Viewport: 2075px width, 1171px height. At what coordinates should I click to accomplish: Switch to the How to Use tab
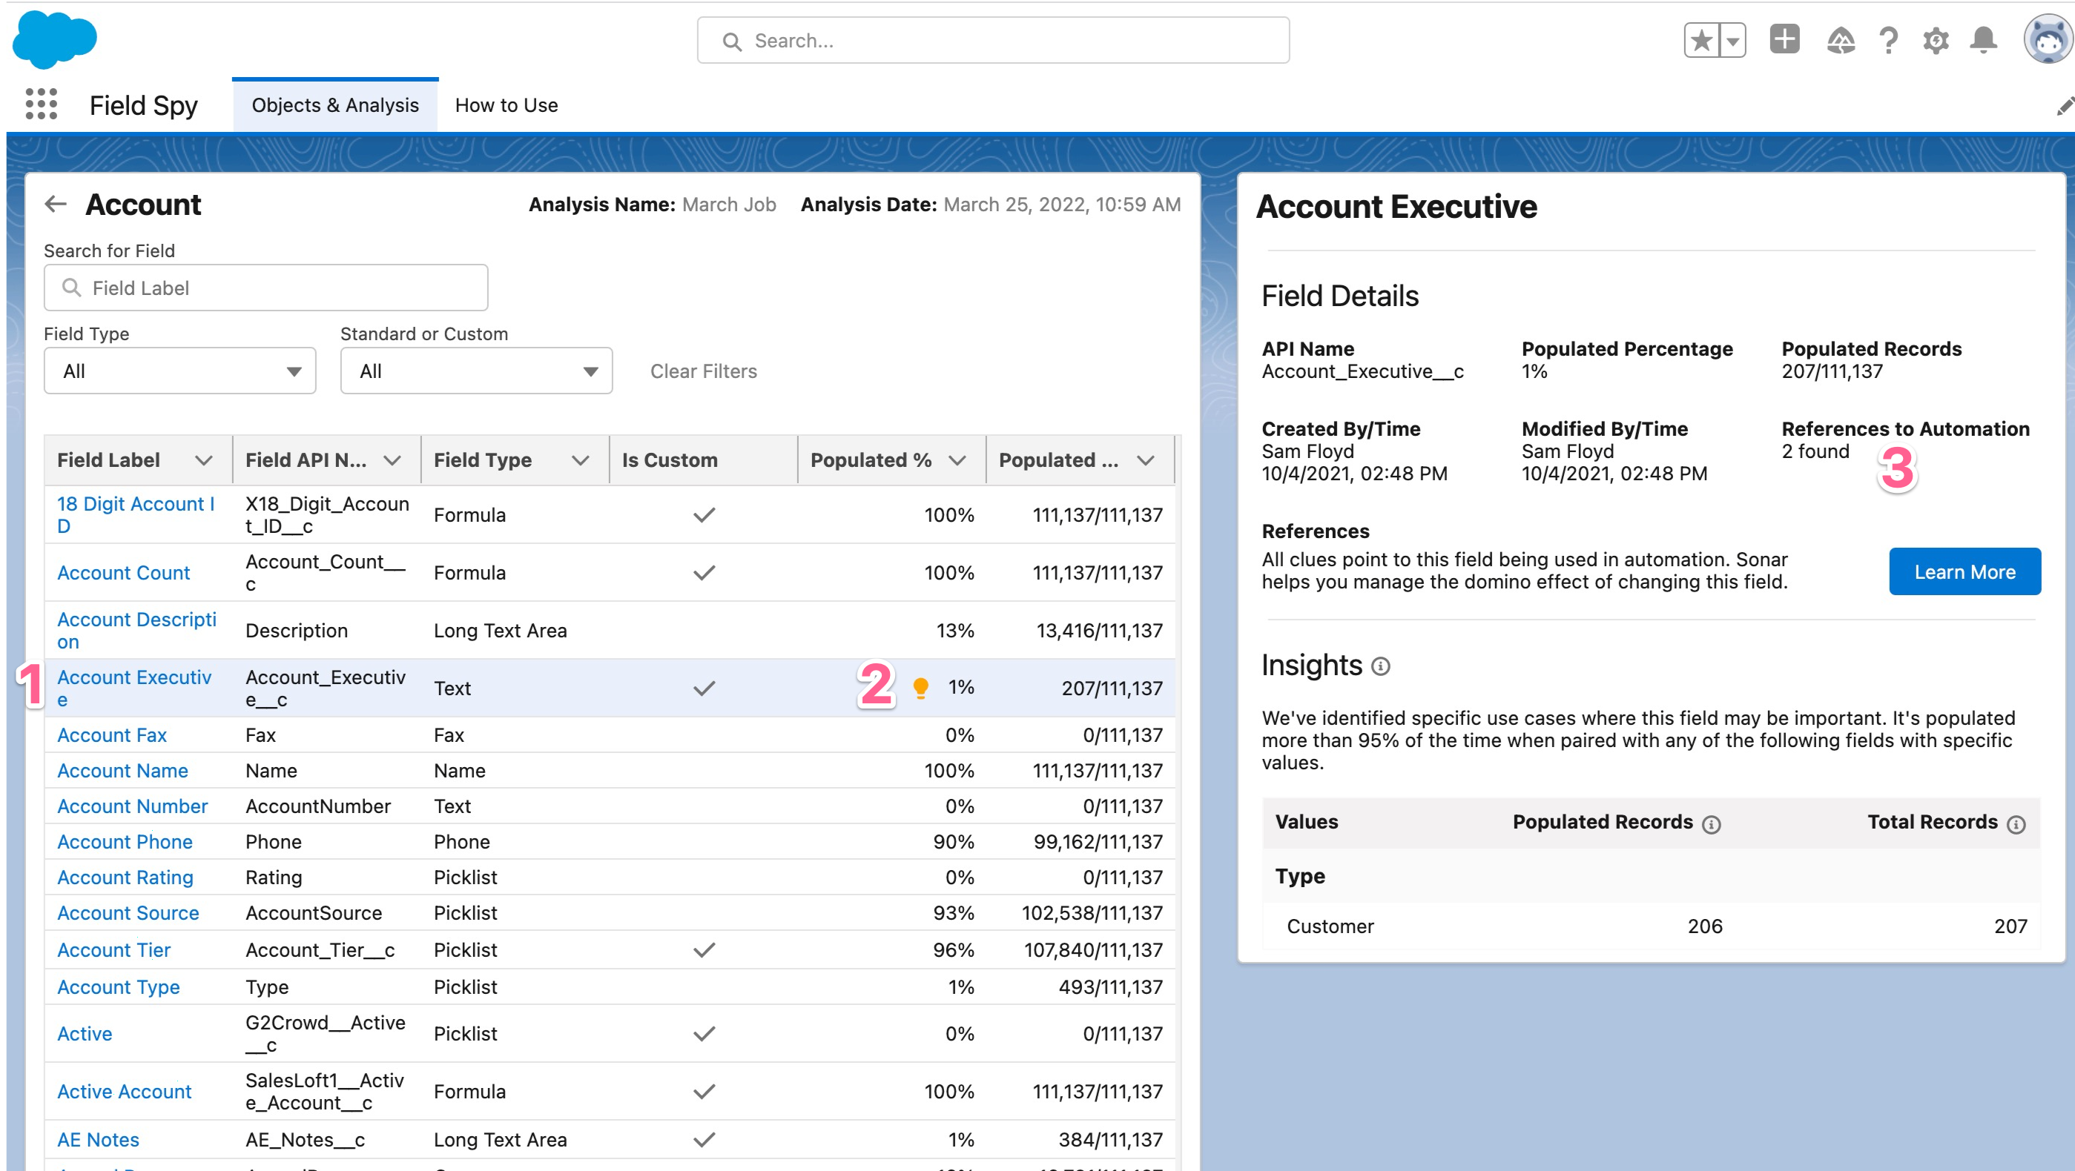(x=507, y=105)
